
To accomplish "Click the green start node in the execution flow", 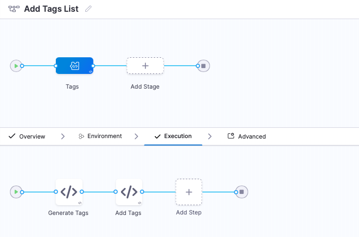I will pos(17,192).
